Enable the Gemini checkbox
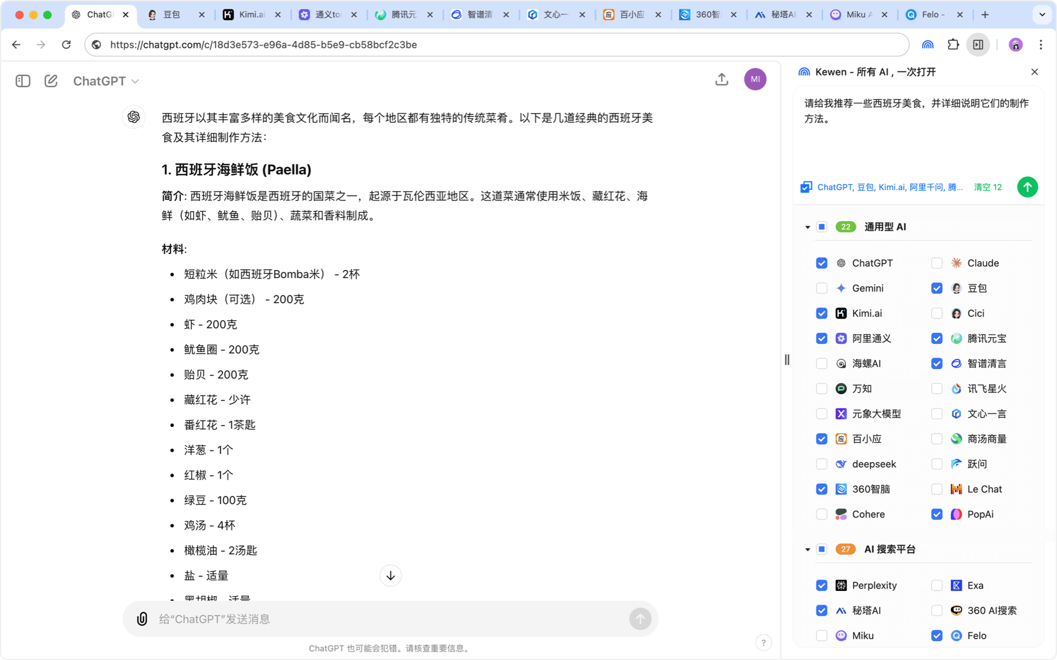 click(x=822, y=288)
